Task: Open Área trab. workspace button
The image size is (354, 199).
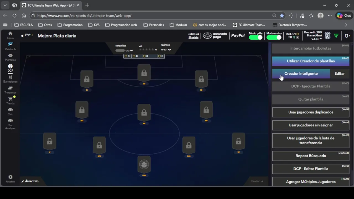Action: pos(30,181)
